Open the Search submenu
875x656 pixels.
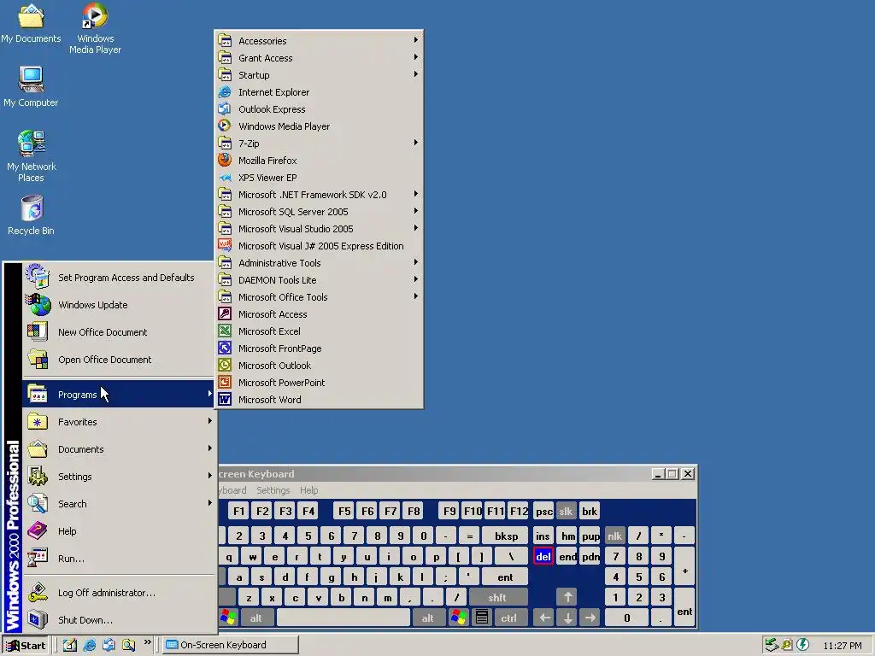[x=118, y=504]
